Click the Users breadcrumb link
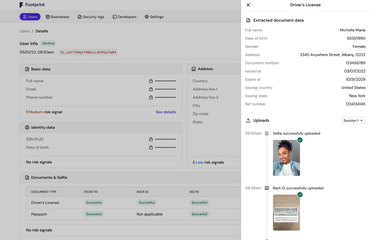 (x=25, y=31)
